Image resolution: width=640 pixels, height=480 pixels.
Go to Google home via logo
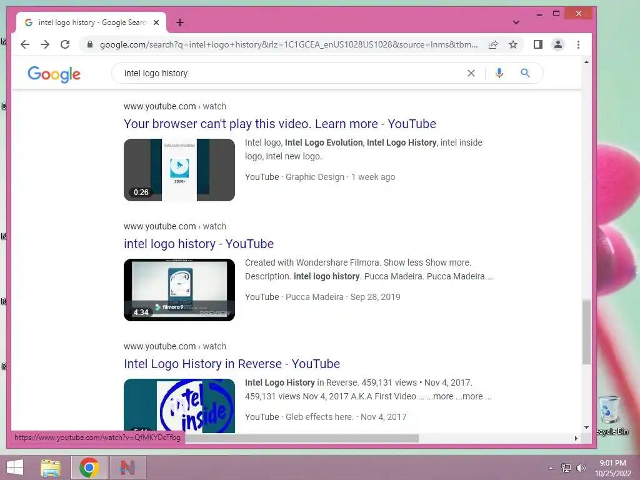tap(54, 74)
